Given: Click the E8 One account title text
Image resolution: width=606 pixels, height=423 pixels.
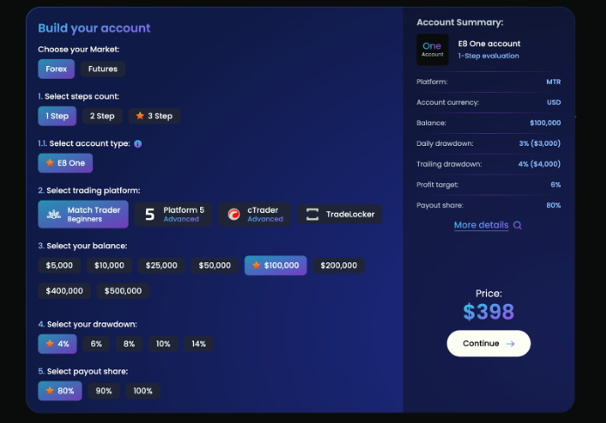Looking at the screenshot, I should coord(489,43).
